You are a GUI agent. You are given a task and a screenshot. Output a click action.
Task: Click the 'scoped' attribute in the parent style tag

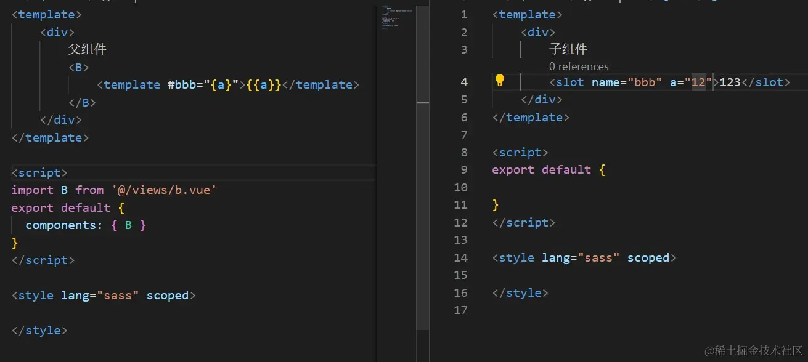168,296
